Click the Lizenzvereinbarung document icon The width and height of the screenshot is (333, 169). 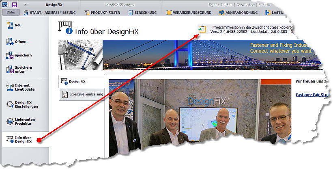click(64, 94)
